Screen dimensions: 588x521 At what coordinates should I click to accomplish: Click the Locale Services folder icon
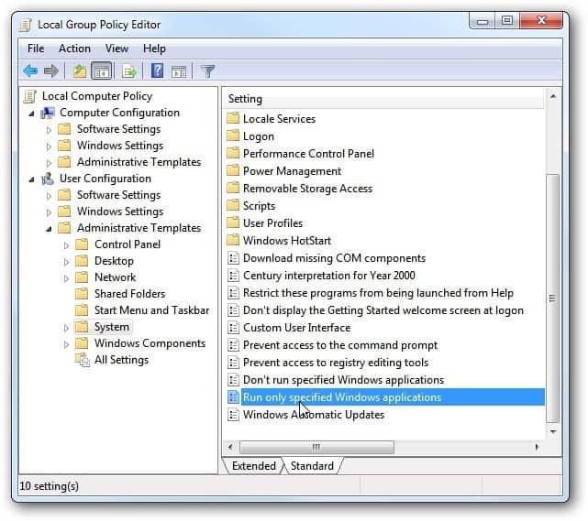pos(233,118)
